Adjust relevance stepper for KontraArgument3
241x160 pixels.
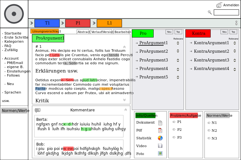[235, 60]
